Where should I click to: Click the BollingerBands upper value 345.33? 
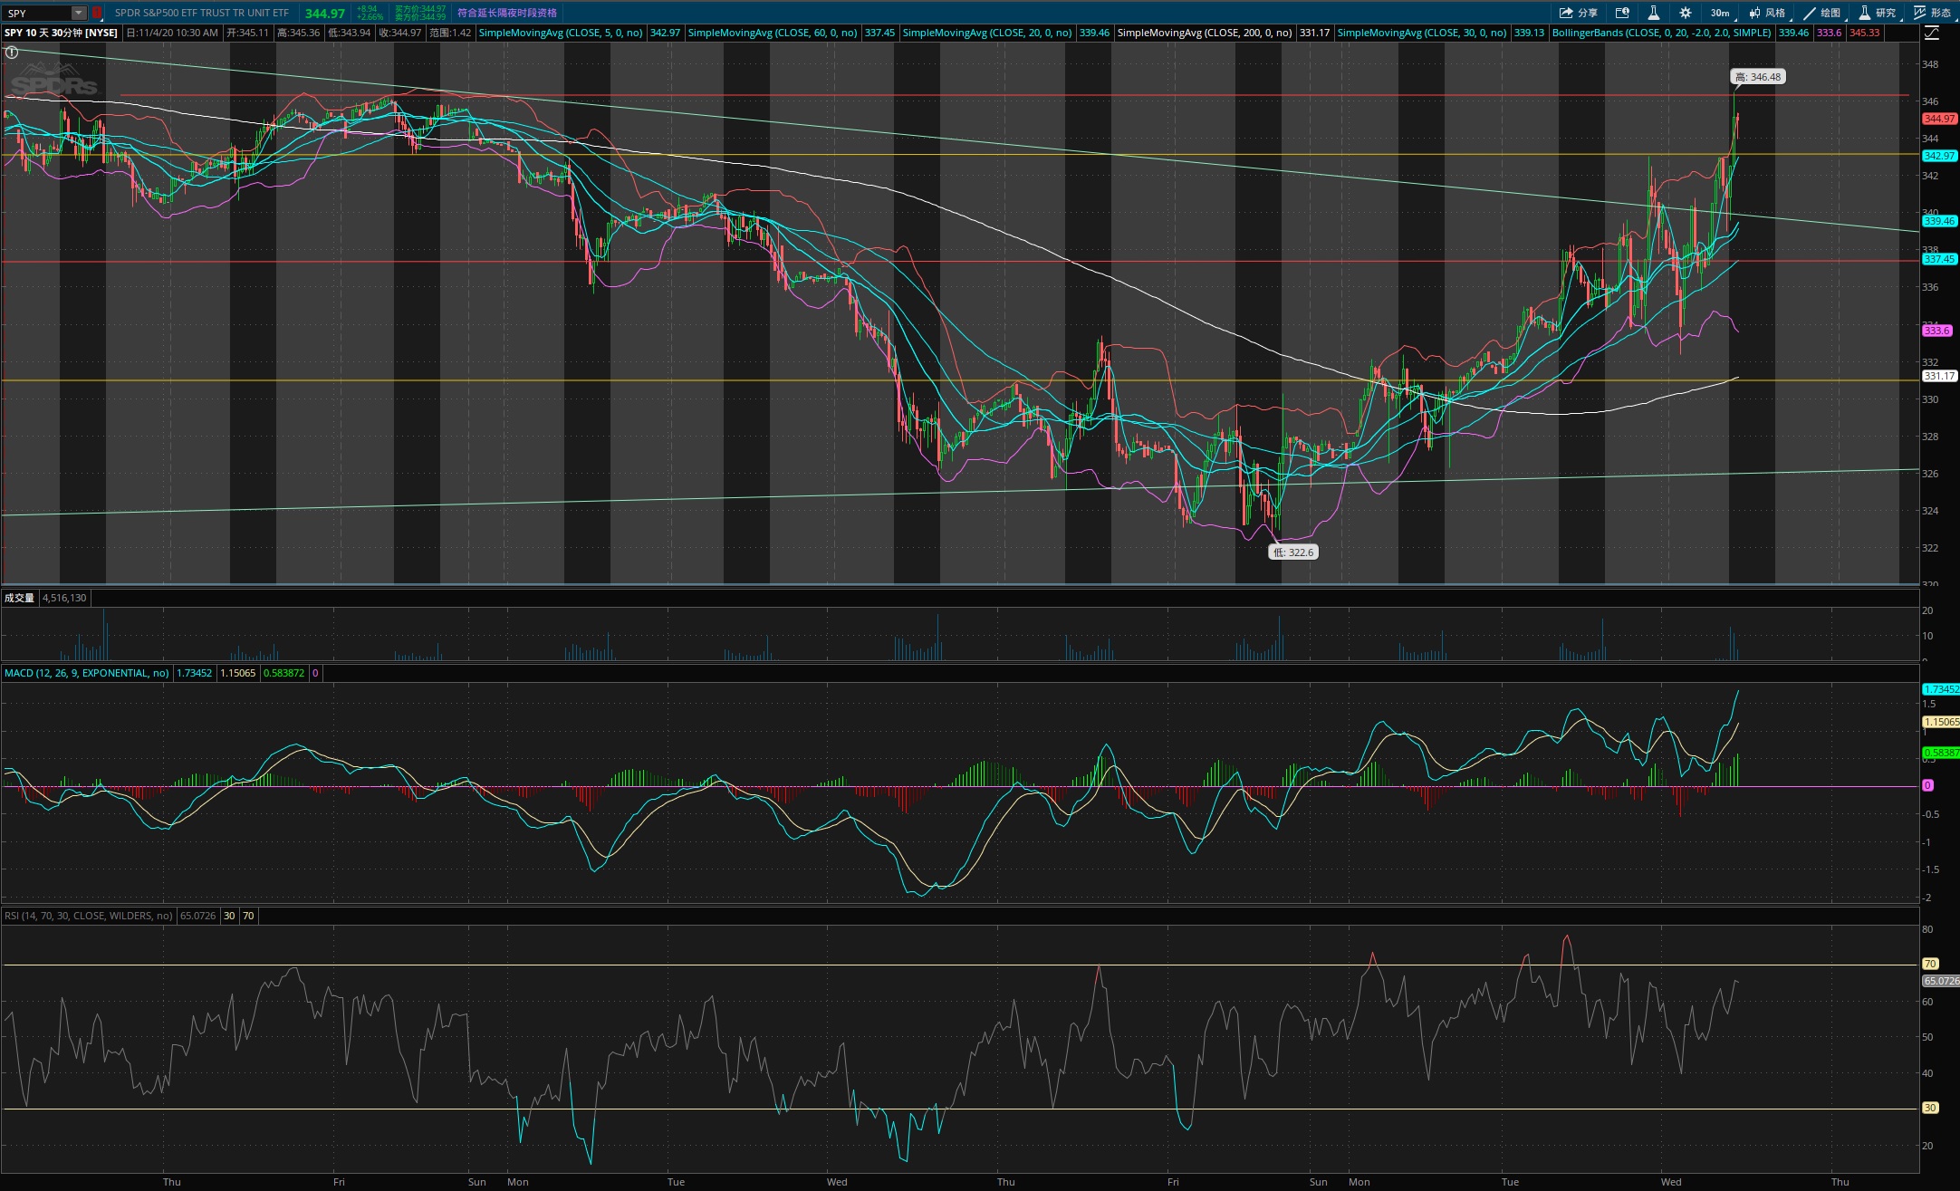(x=1864, y=33)
